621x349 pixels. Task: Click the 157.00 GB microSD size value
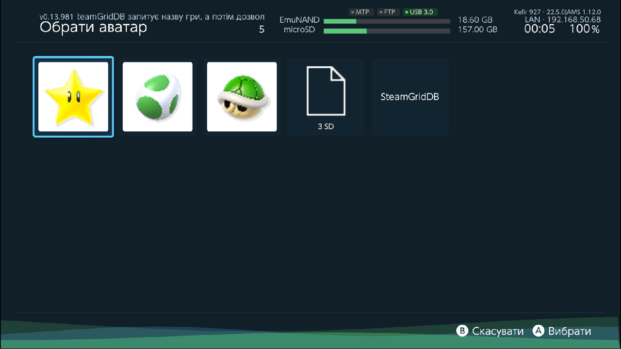point(477,30)
